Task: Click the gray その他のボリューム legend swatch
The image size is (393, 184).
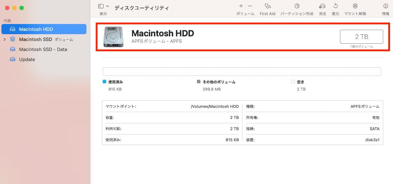Action: pos(199,81)
